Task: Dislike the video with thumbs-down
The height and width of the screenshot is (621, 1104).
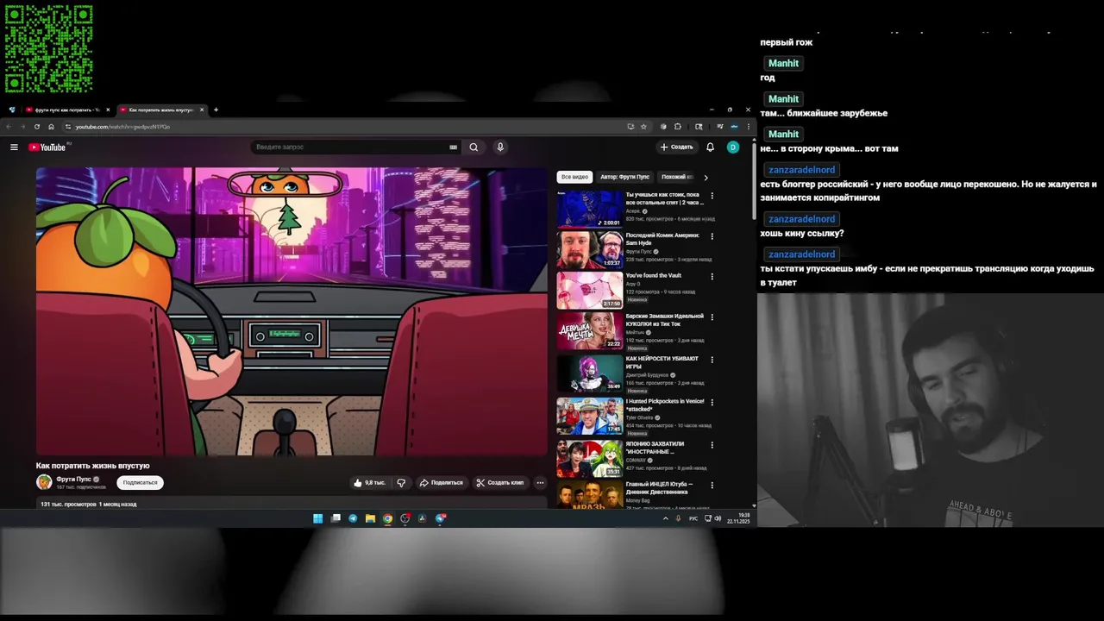Action: tap(401, 483)
